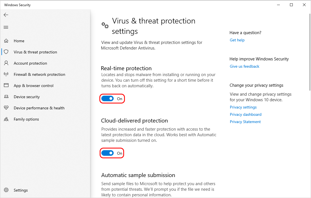Click the Account protection person icon
The image size is (311, 198).
pyautogui.click(x=6, y=63)
